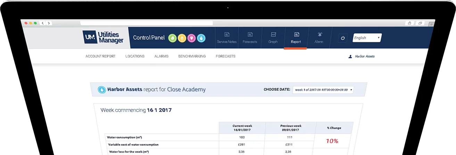The width and height of the screenshot is (456, 155).
Task: Open the Service Notes tab
Action: [227, 38]
